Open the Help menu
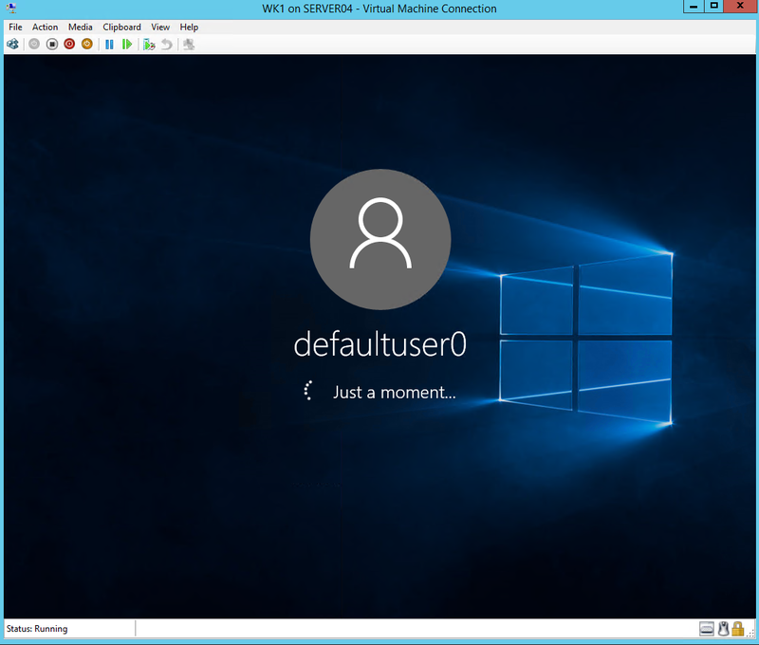This screenshot has height=645, width=759. [189, 27]
